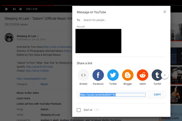Image resolution: width=182 pixels, height=121 pixels.
Task: Click the COPY link button
Action: pyautogui.click(x=157, y=95)
